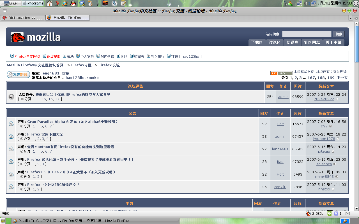Screen dimensions: 359x224
Task: Switch to the Mozilla Firefox tab
Action: pos(68,18)
